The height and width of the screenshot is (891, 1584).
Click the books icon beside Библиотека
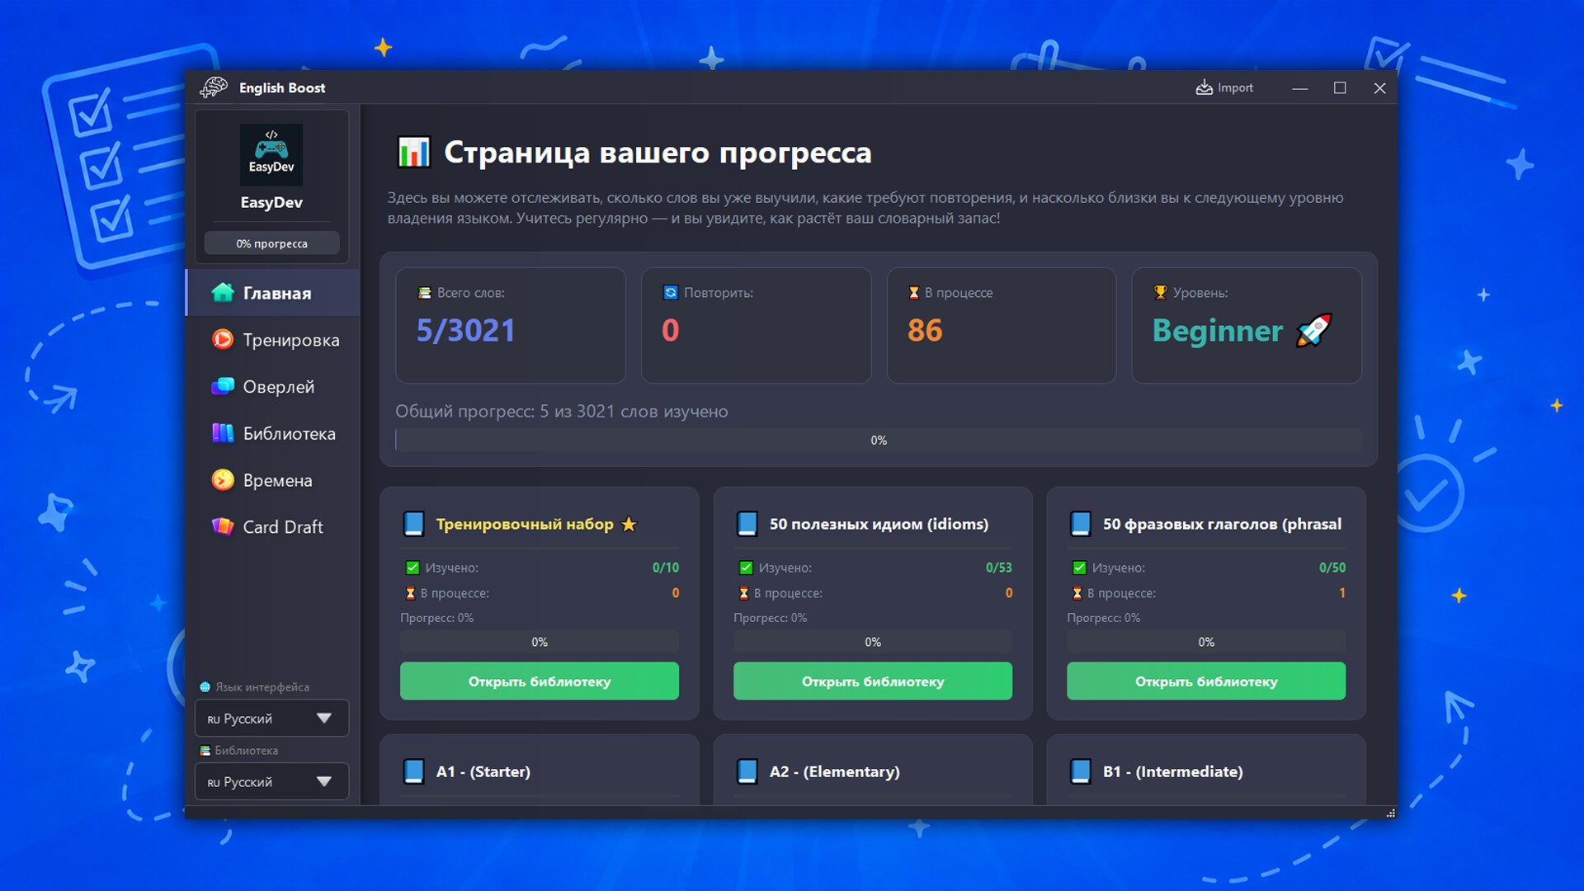coord(223,433)
